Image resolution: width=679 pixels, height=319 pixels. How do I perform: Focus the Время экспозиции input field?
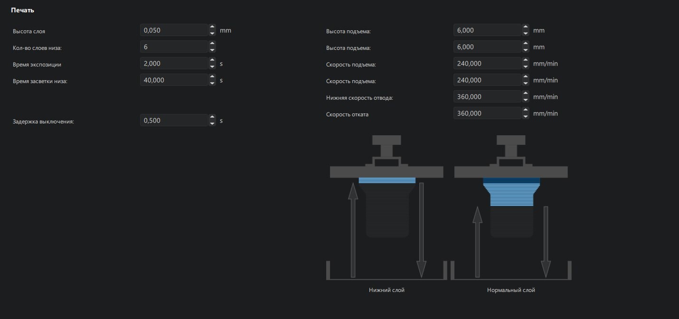pyautogui.click(x=174, y=64)
